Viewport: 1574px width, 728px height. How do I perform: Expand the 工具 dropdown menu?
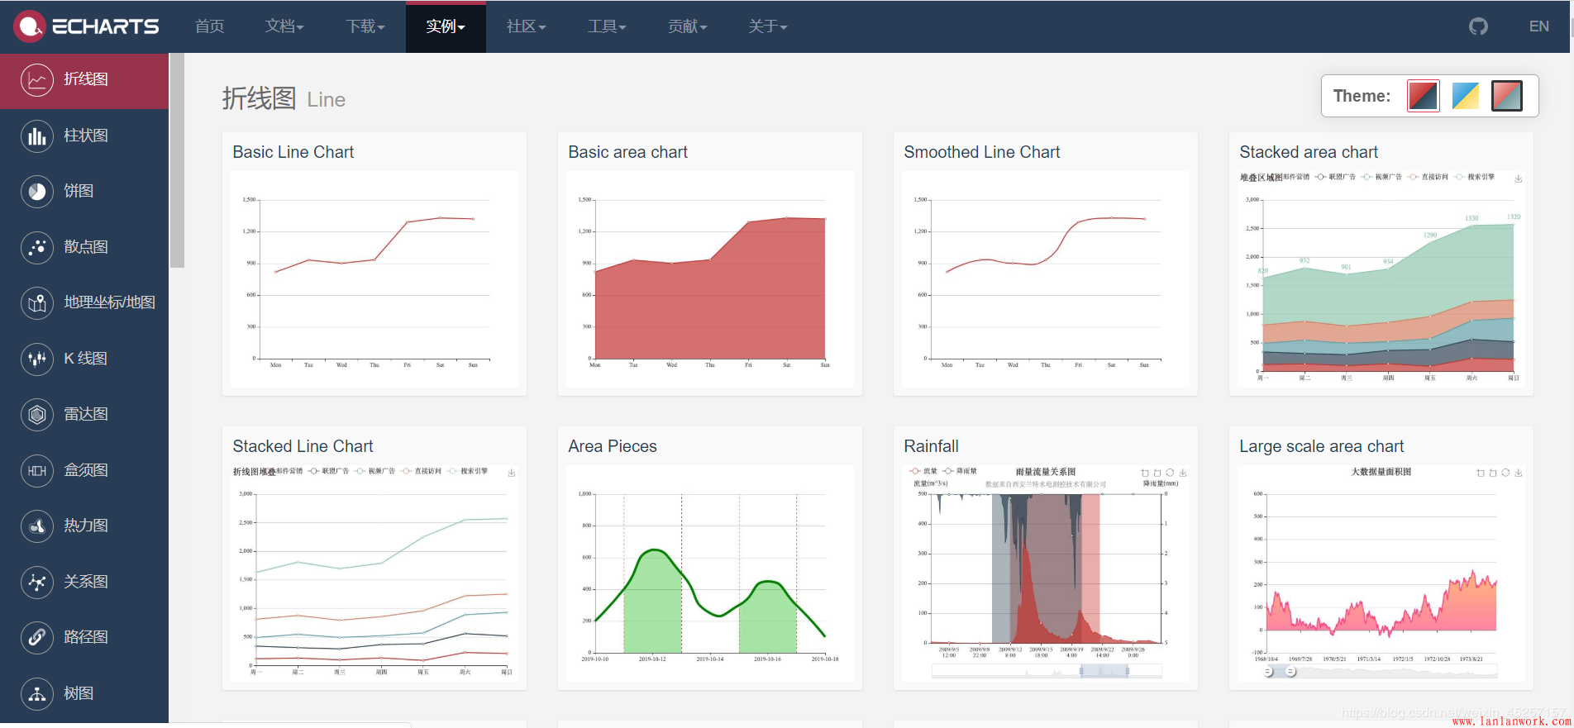click(606, 26)
